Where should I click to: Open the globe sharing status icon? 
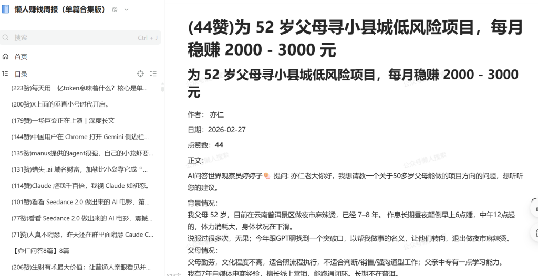pos(115,9)
